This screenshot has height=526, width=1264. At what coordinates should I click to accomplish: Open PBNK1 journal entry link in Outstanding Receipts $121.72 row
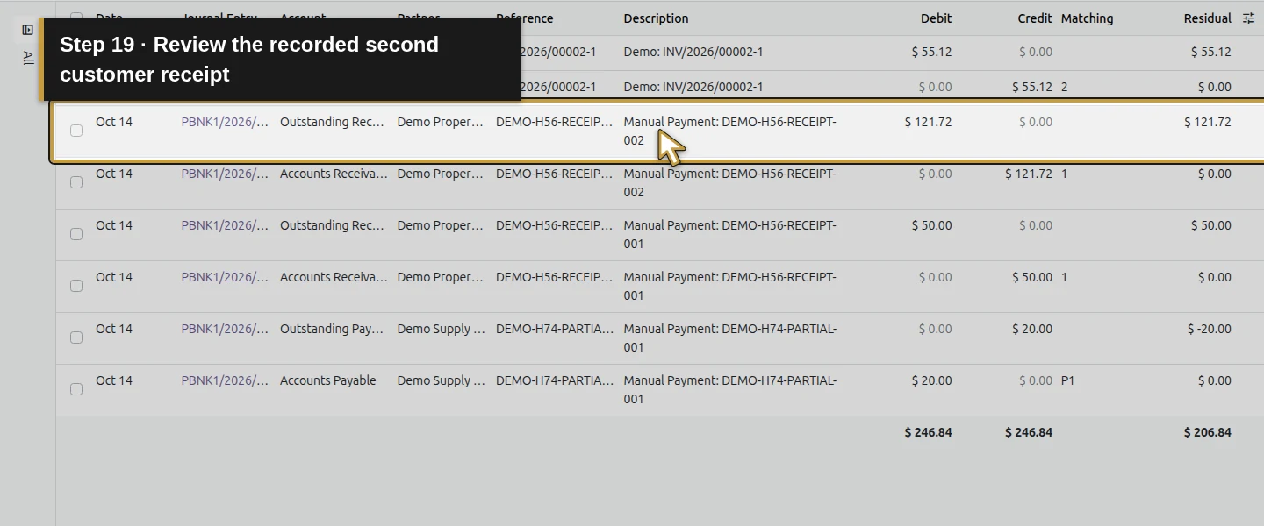coord(225,122)
